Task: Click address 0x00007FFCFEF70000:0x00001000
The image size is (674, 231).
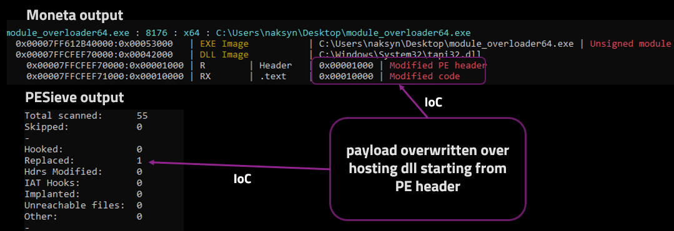Action: tap(105, 65)
